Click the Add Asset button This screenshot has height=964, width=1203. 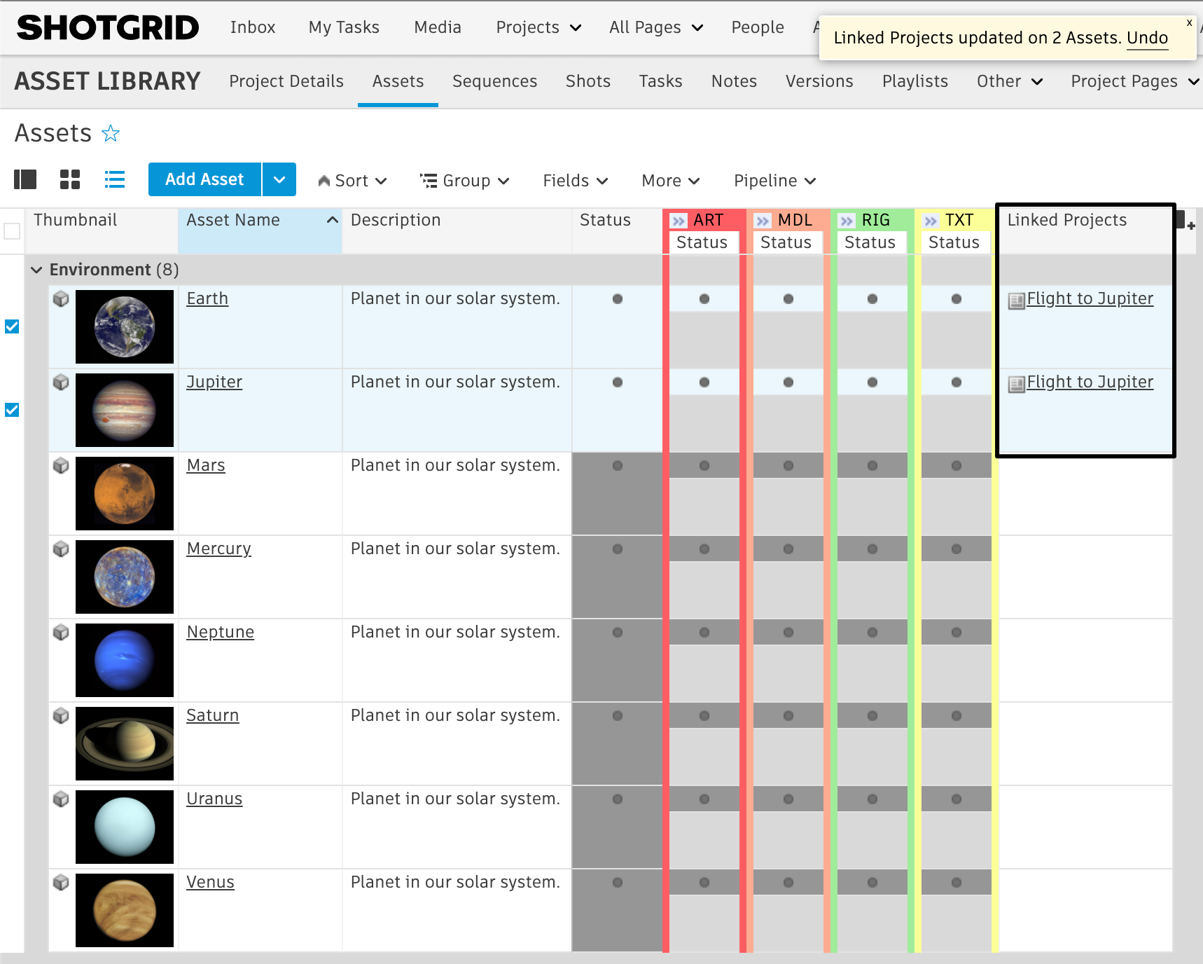click(204, 179)
